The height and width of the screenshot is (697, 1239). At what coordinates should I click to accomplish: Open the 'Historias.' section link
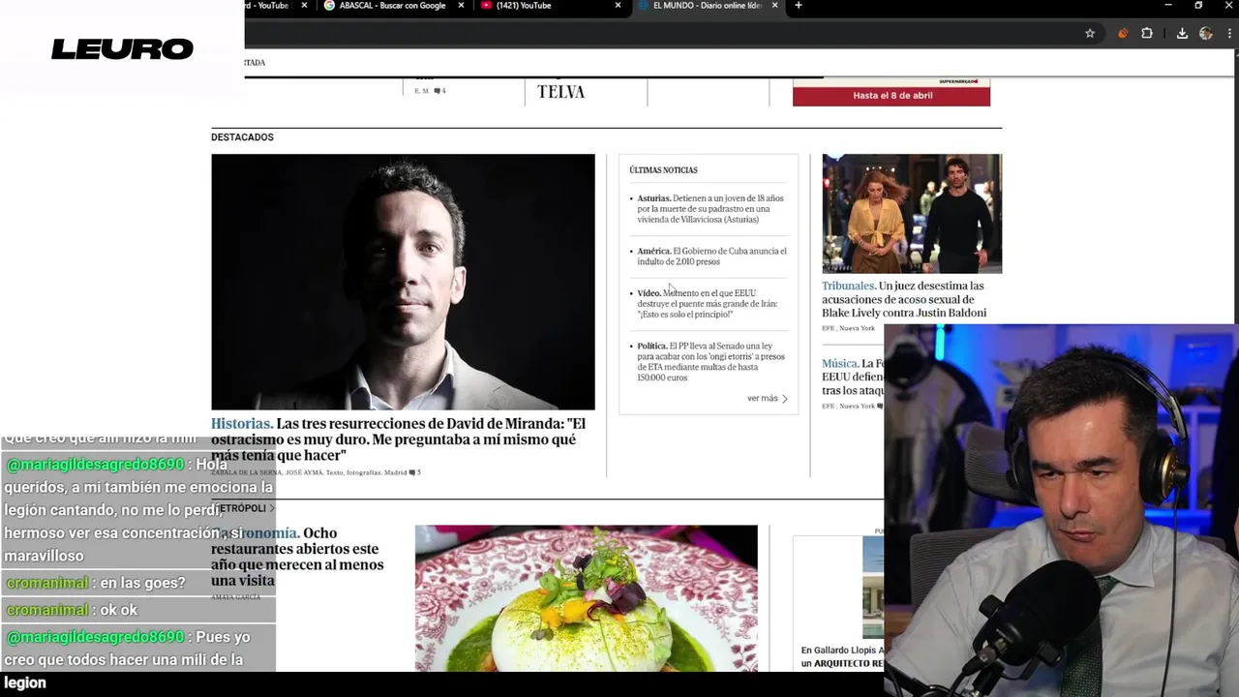pyautogui.click(x=242, y=424)
